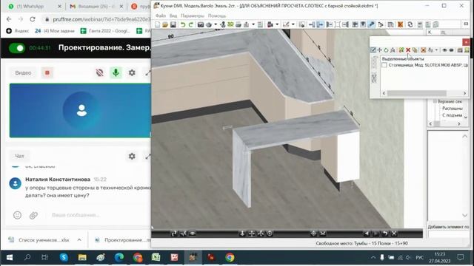Click the orange crossed box icon in the panel
The height and width of the screenshot is (266, 474).
(x=423, y=50)
